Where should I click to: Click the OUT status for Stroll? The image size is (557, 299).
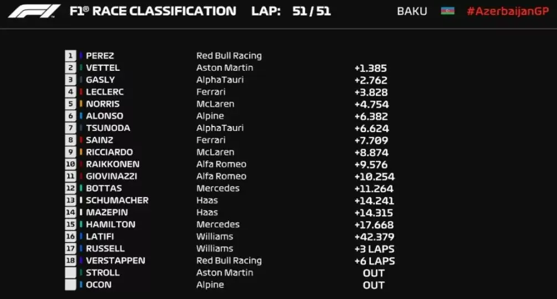pyautogui.click(x=373, y=273)
